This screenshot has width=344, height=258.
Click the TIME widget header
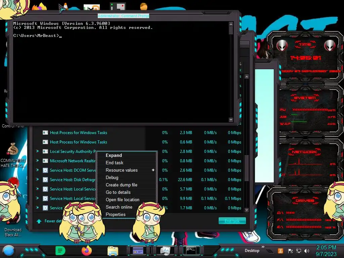(305, 45)
